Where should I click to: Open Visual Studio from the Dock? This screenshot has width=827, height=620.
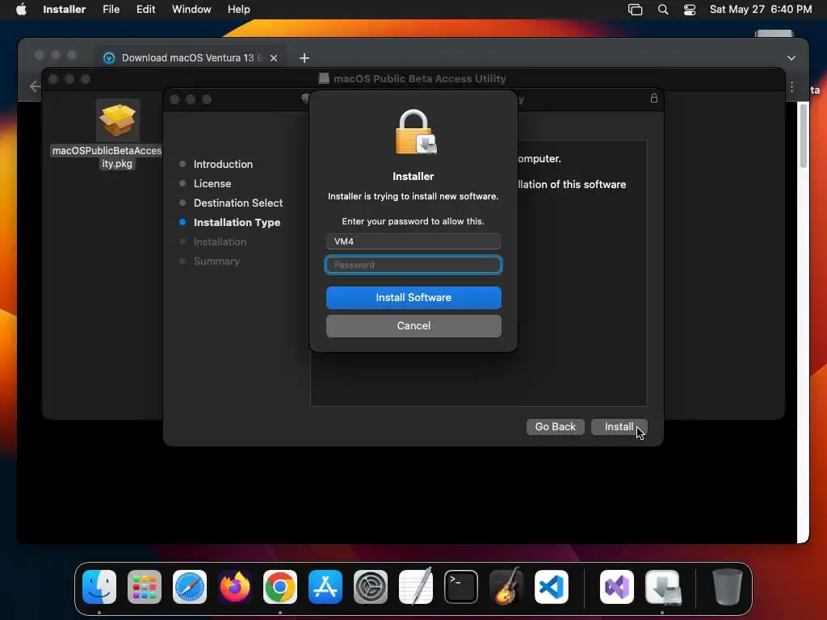click(617, 587)
